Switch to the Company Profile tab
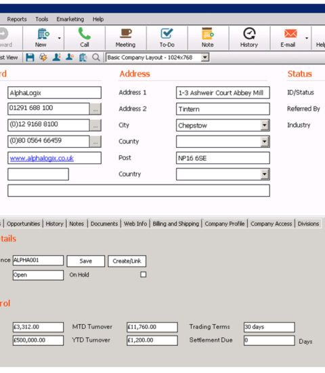Image resolution: width=325 pixels, height=373 pixels. tap(225, 224)
